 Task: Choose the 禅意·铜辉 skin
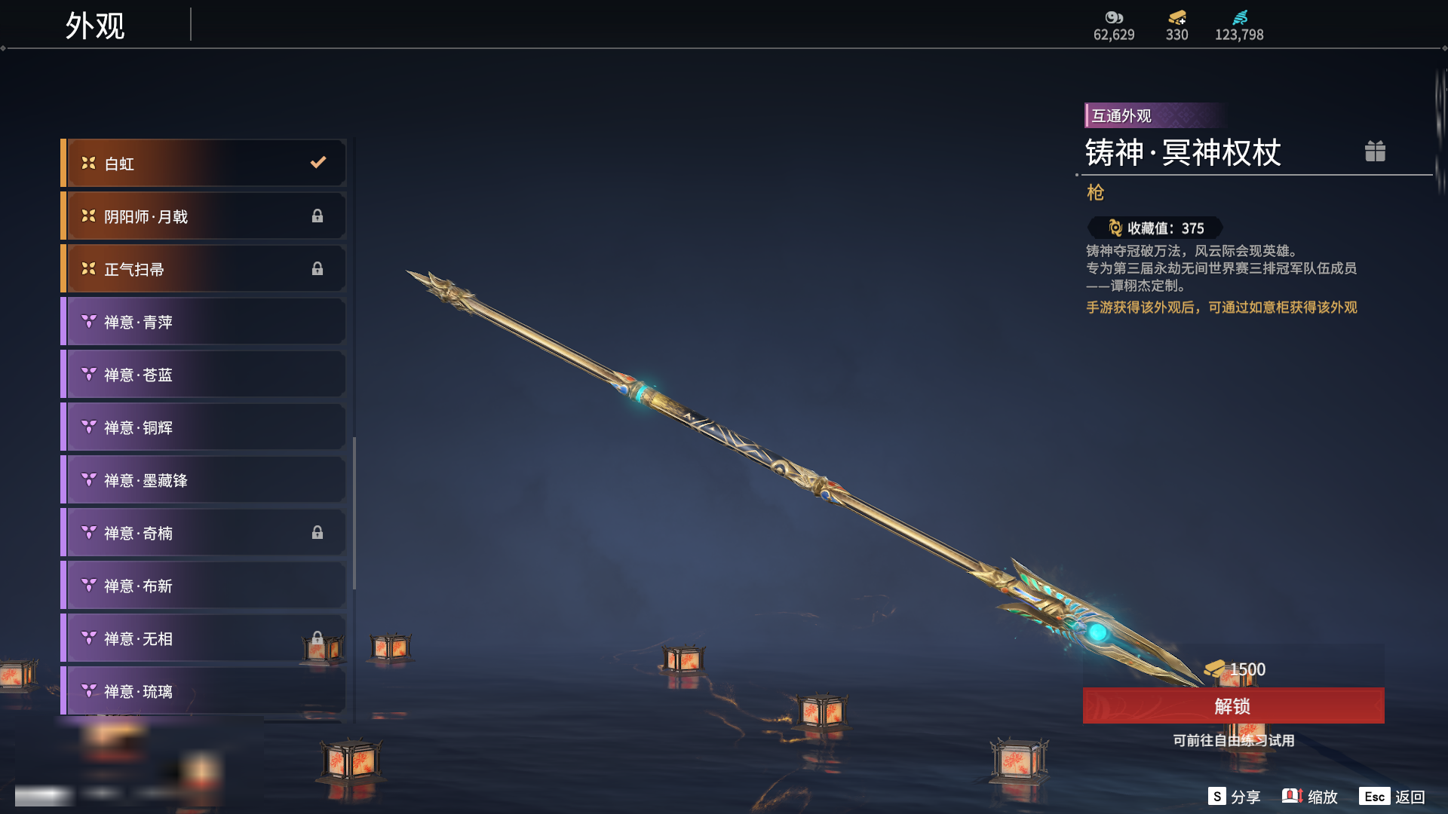(204, 427)
